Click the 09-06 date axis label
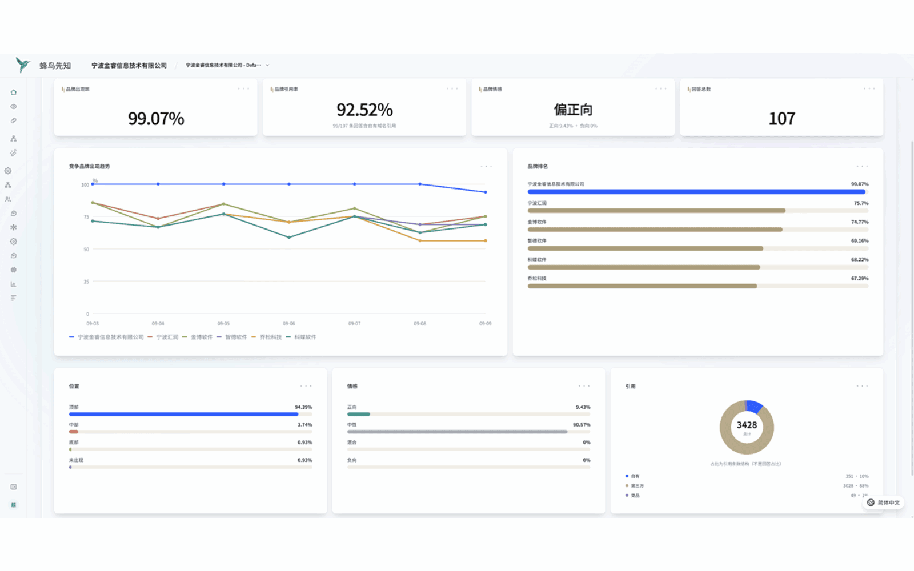The width and height of the screenshot is (914, 571). tap(289, 324)
